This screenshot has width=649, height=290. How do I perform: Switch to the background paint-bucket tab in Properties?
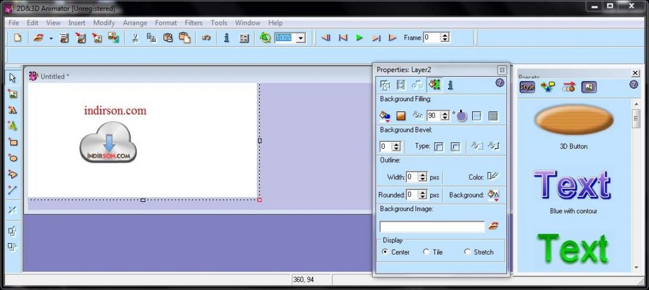click(434, 85)
